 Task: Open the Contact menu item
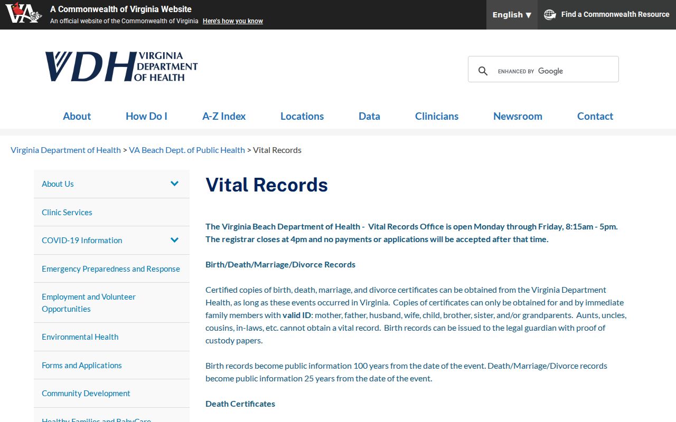click(x=595, y=116)
